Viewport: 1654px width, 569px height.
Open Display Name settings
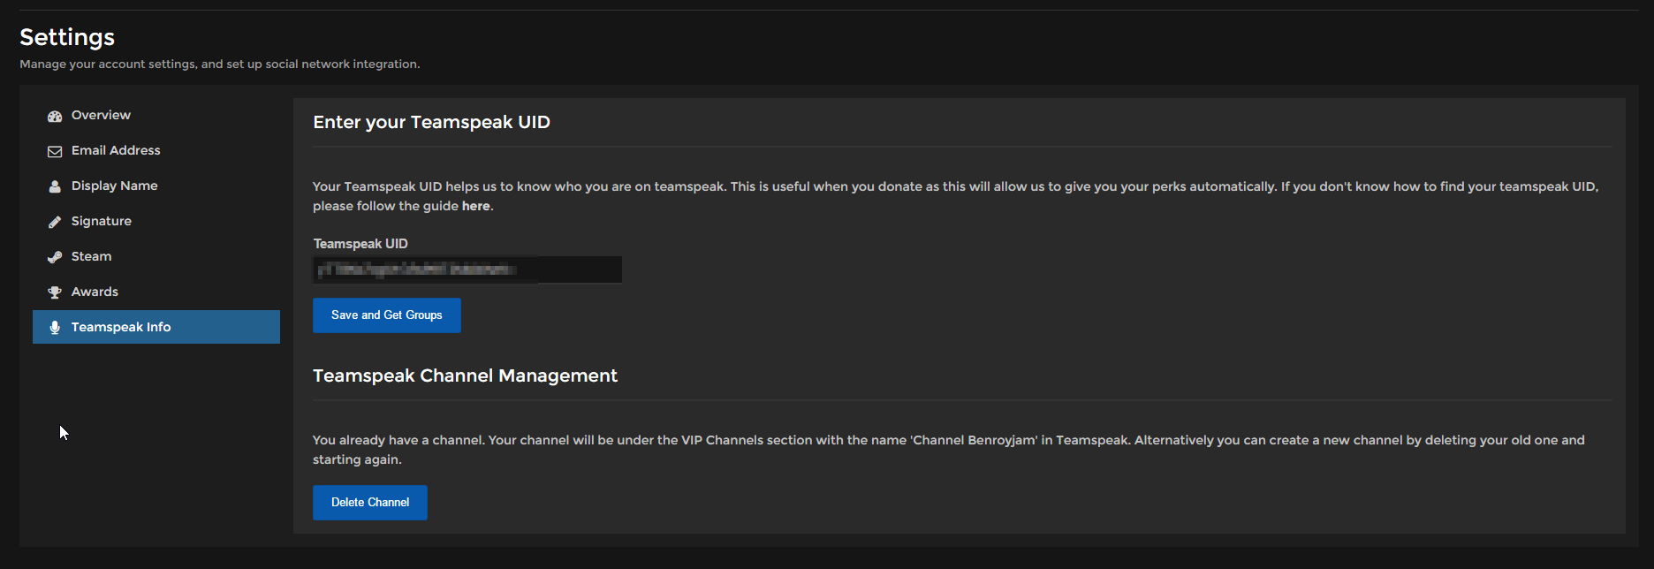coord(114,186)
